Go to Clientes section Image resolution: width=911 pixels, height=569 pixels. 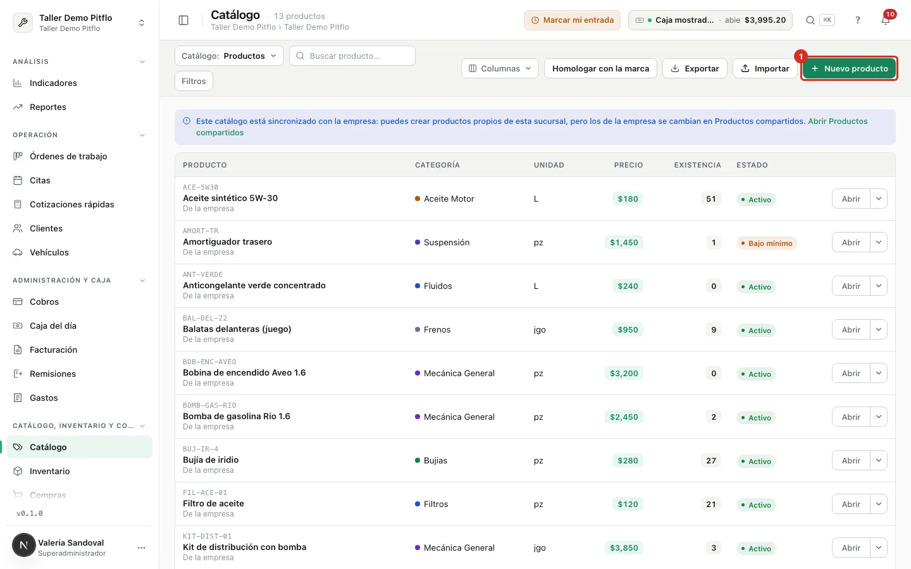coord(79,228)
